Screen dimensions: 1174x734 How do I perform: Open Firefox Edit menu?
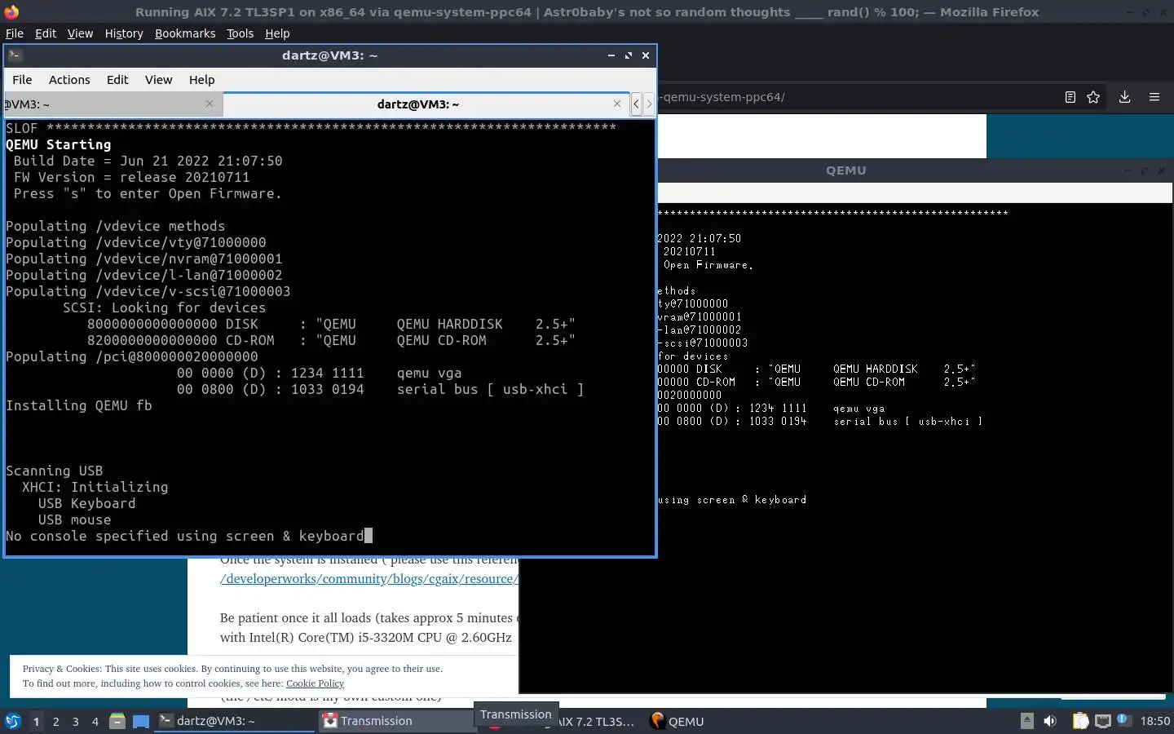click(x=46, y=33)
